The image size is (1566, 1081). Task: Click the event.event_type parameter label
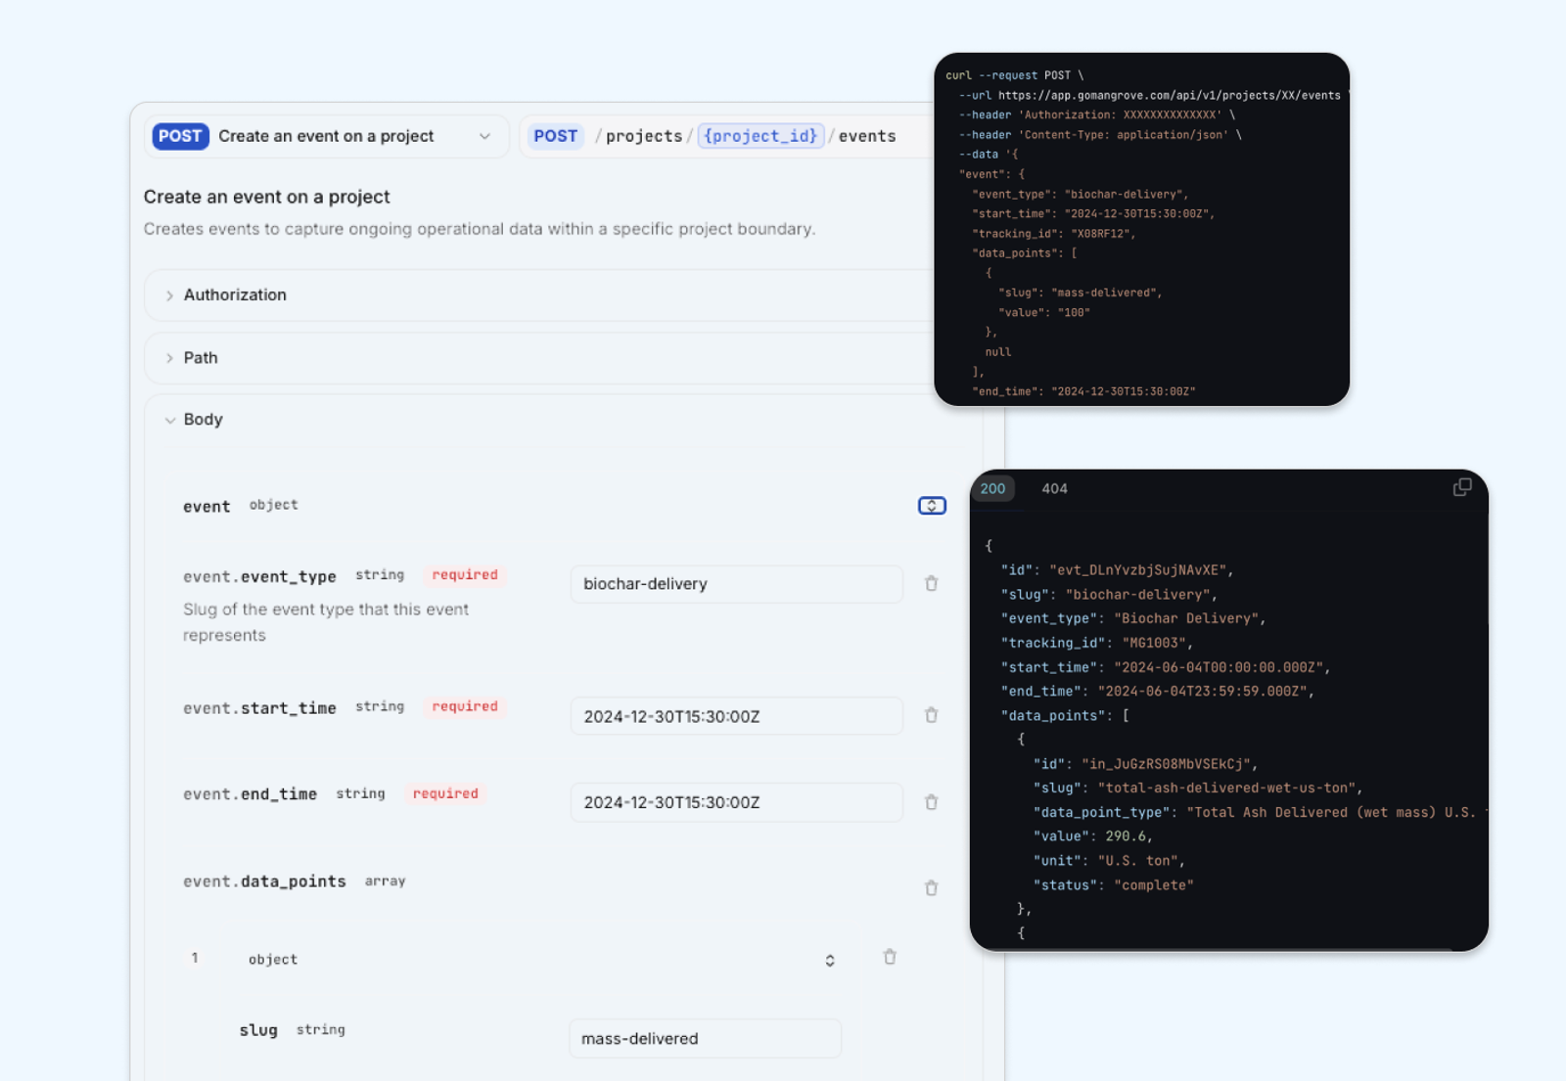pyautogui.click(x=259, y=577)
